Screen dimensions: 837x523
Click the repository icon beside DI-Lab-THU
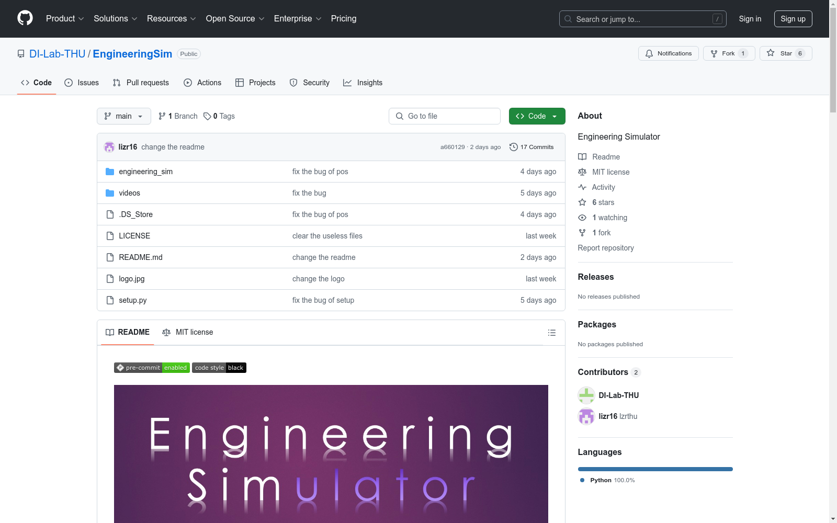21,54
